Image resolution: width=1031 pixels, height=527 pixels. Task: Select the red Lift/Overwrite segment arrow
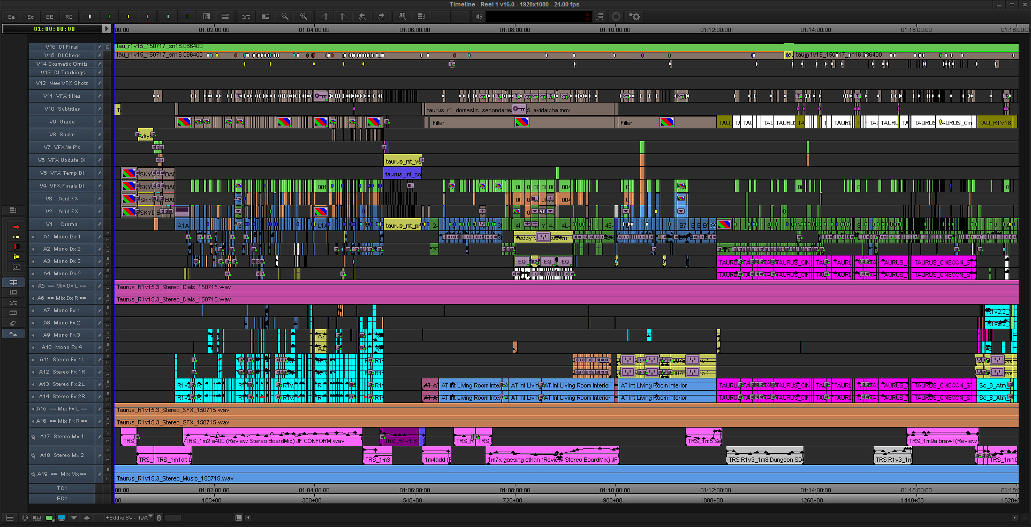coord(16,227)
